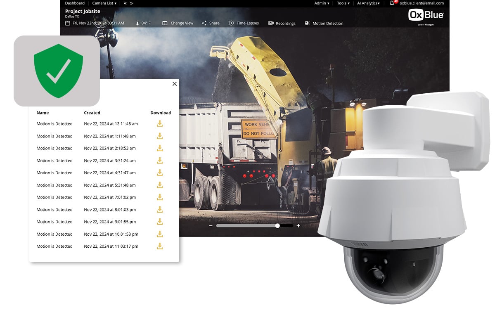
Task: Adjust the zoom slider handle
Action: [x=277, y=226]
